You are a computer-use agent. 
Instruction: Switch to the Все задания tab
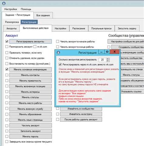coord(43,15)
